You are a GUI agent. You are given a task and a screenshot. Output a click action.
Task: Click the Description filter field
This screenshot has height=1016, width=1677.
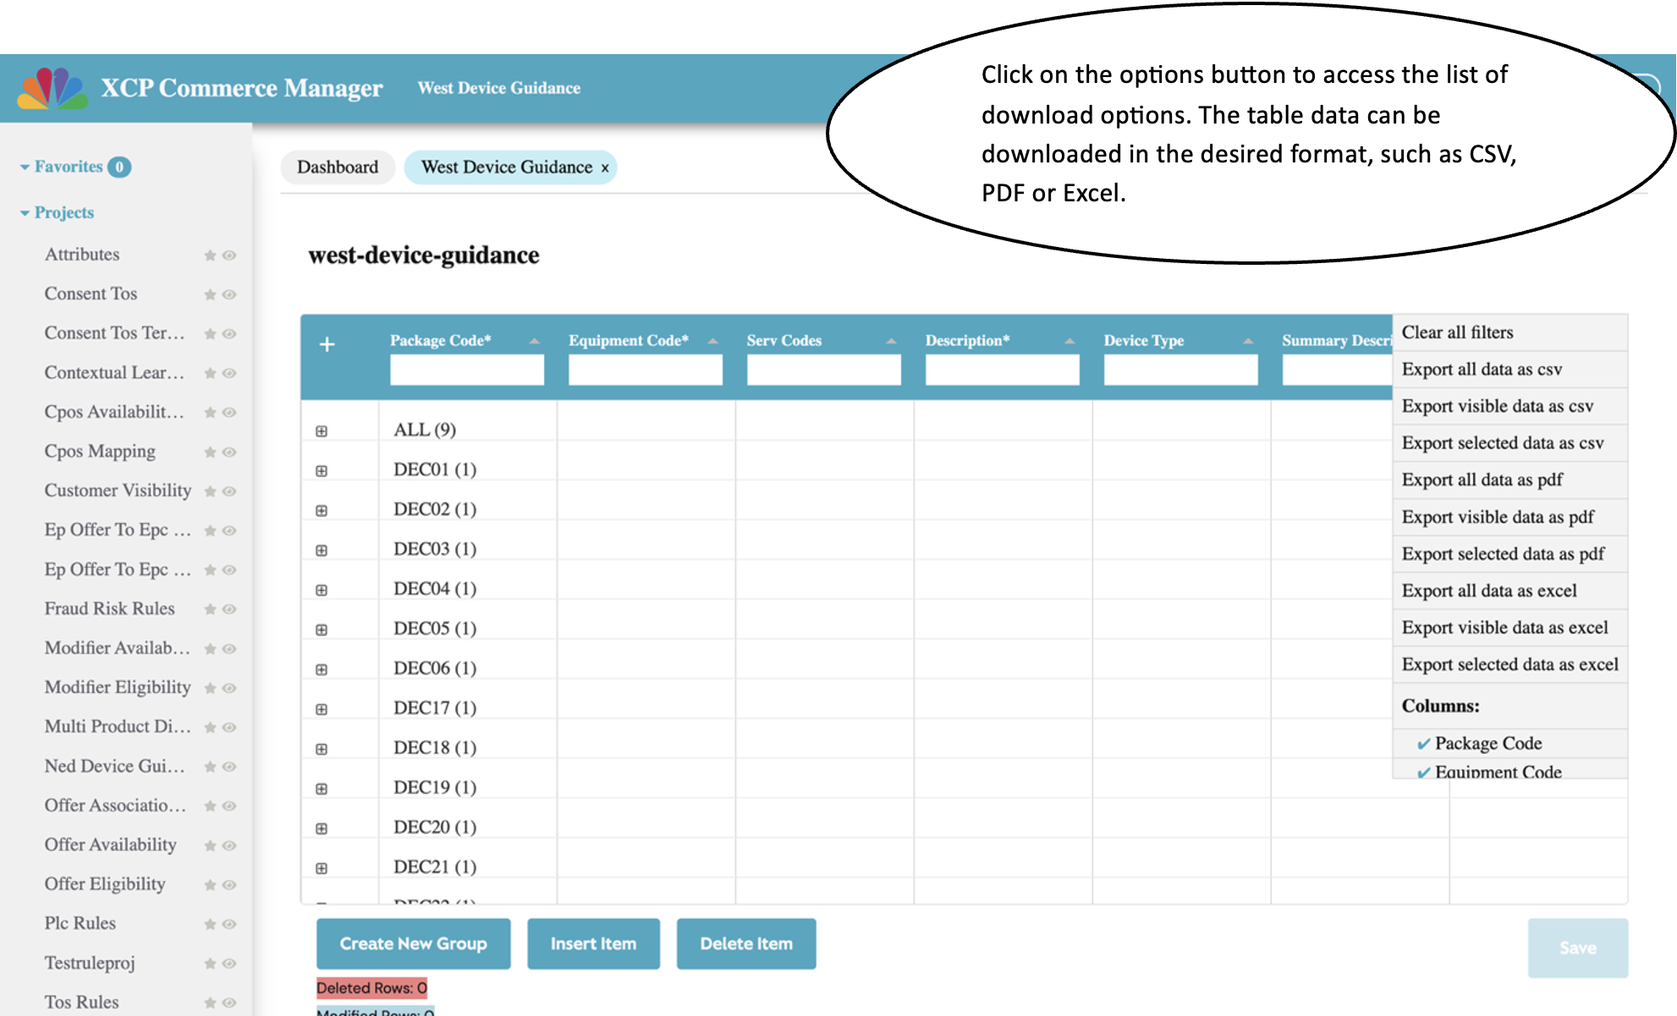click(1003, 370)
